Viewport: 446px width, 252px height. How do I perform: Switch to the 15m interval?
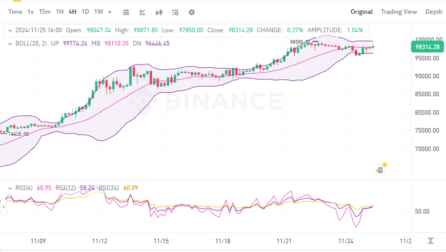pyautogui.click(x=45, y=12)
